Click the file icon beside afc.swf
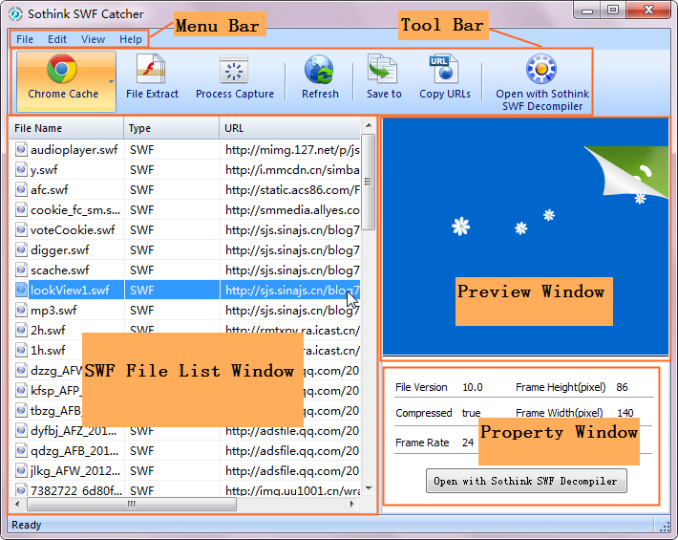The image size is (678, 540). click(21, 189)
